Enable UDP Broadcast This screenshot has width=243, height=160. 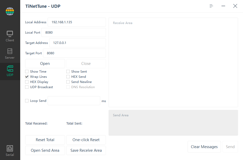point(27,87)
